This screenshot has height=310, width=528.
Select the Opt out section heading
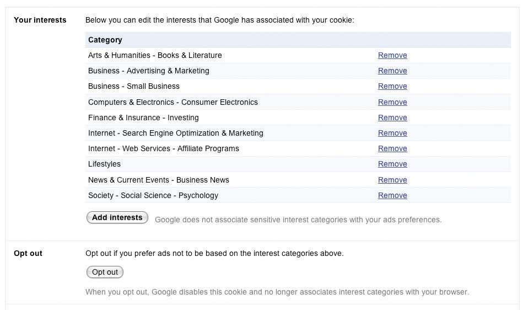28,253
